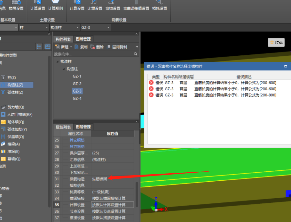Click the 纵筋锚固 value for 插筋构造
Screen dimensions: 291x222
(x=99, y=179)
